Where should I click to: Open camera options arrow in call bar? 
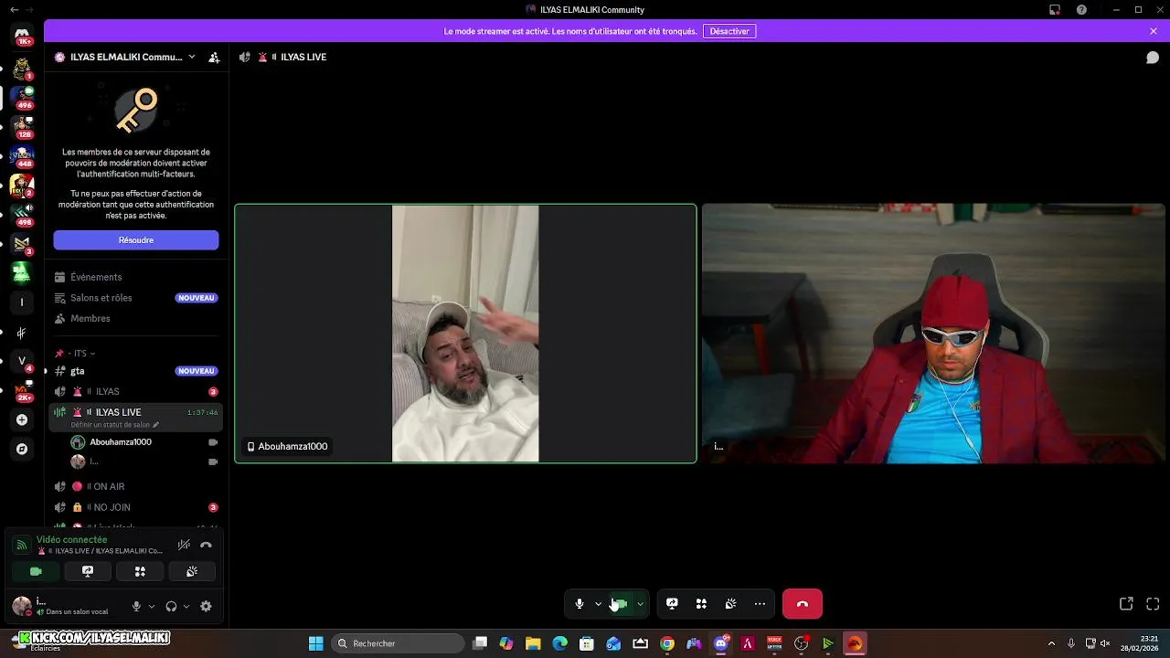(640, 603)
